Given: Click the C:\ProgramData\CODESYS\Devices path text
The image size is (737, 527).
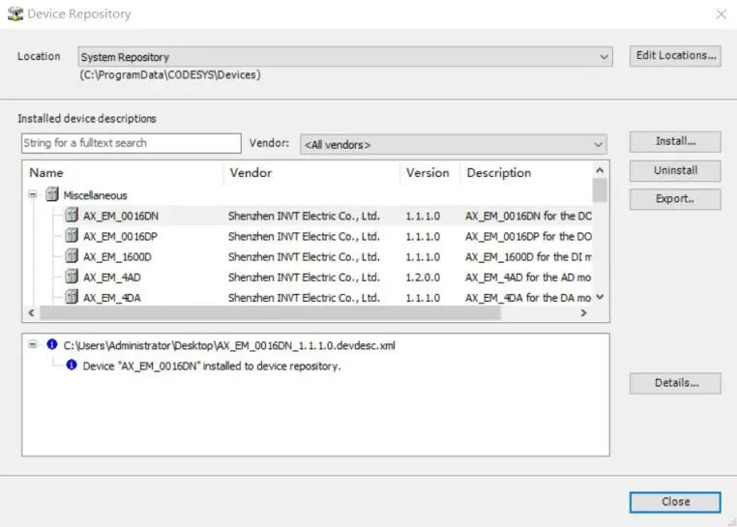Looking at the screenshot, I should click(x=169, y=74).
